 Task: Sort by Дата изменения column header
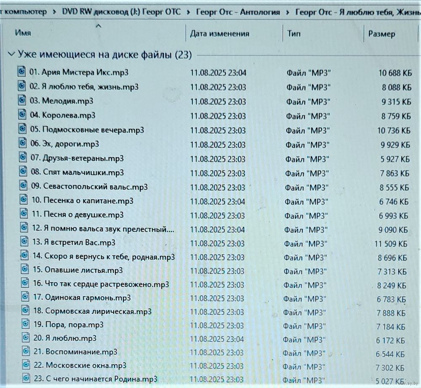coord(220,34)
